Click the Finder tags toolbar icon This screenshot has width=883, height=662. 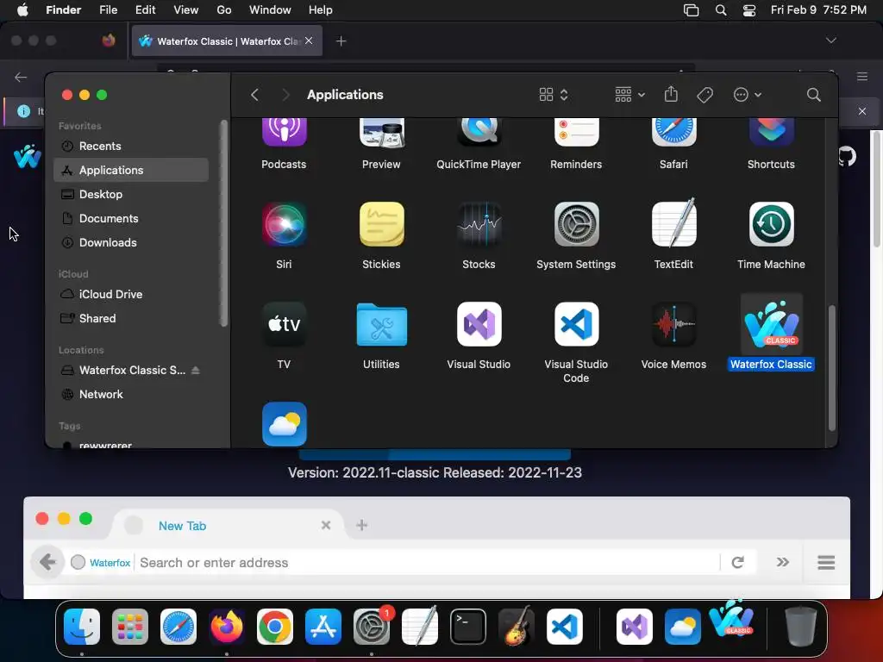tap(705, 95)
